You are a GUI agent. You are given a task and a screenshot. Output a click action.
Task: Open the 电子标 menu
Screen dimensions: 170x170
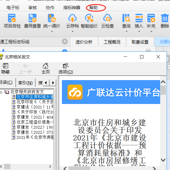(x=13, y=8)
